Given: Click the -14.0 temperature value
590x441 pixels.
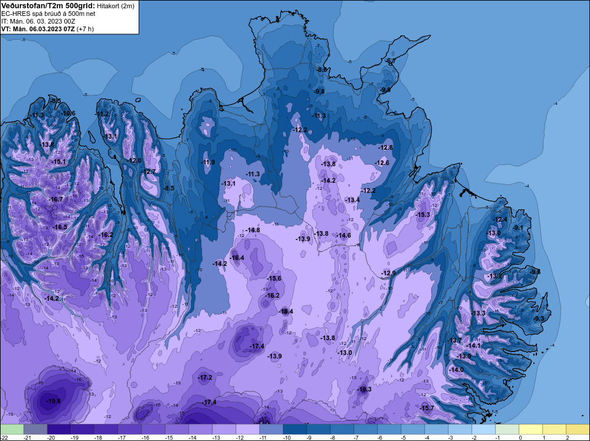Looking at the screenshot, I should point(457,370).
